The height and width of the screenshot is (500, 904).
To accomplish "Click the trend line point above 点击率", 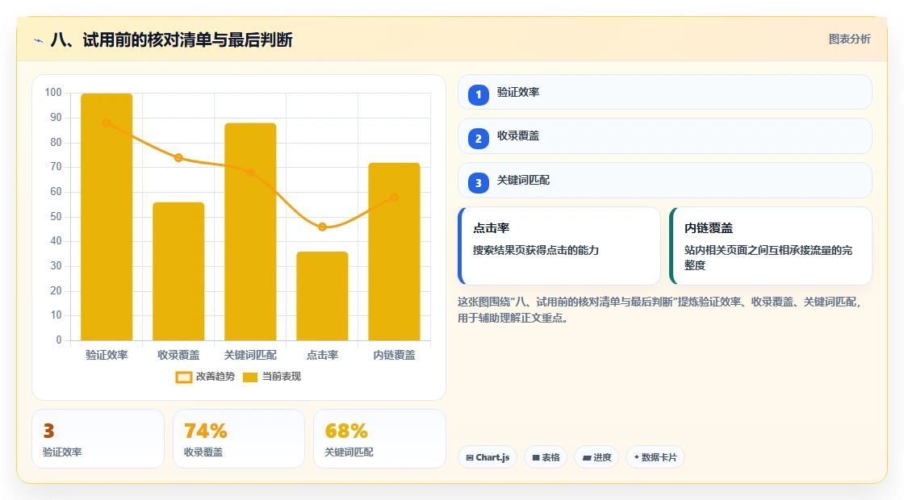I will click(x=322, y=227).
